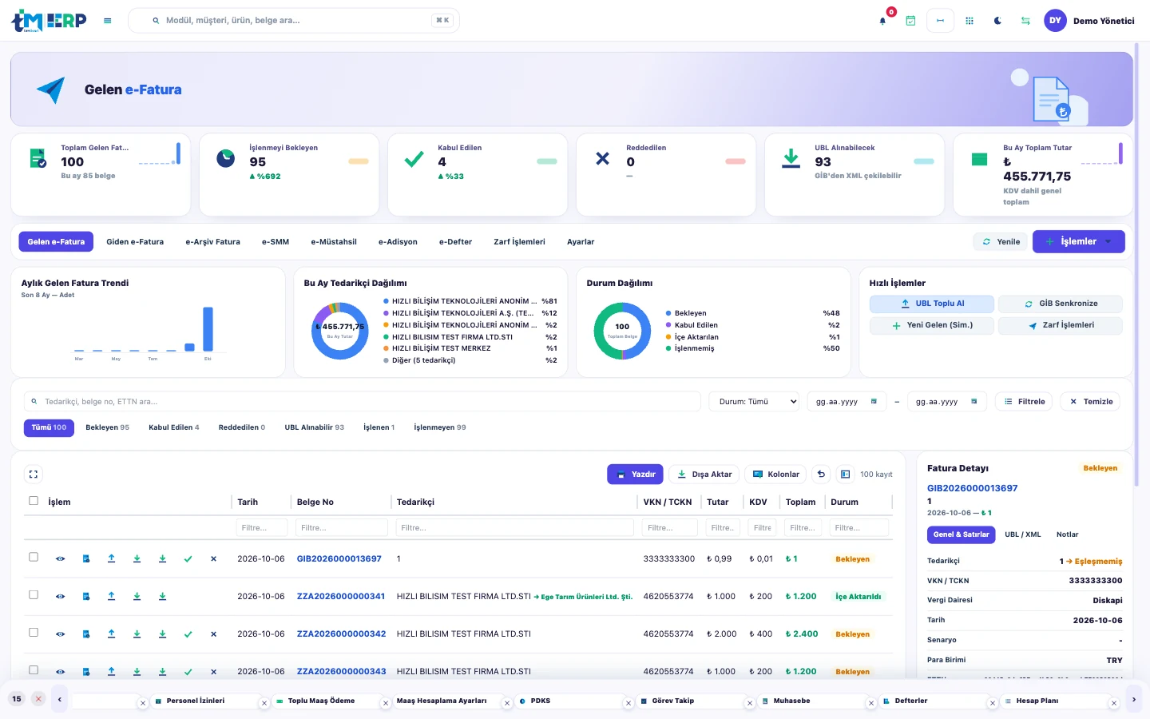Image resolution: width=1150 pixels, height=719 pixels.
Task: Click the green swap arrows icon in header
Action: point(1025,21)
